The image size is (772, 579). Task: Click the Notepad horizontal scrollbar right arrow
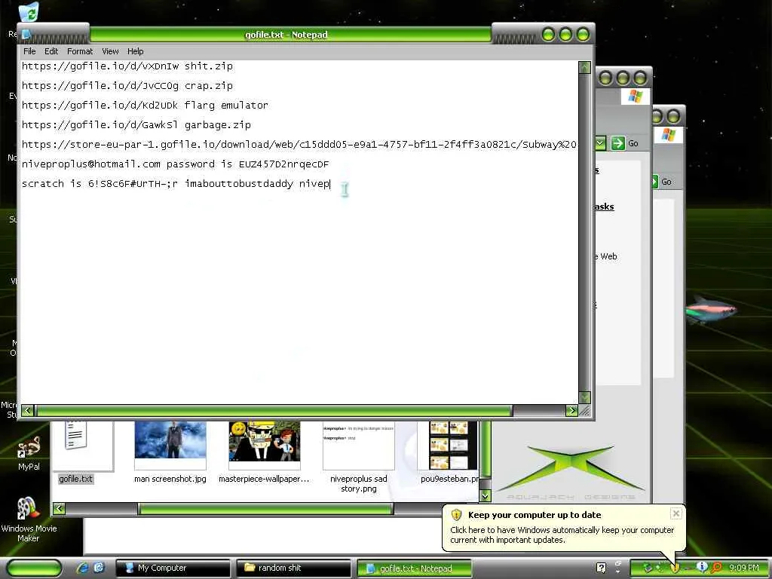(x=571, y=411)
